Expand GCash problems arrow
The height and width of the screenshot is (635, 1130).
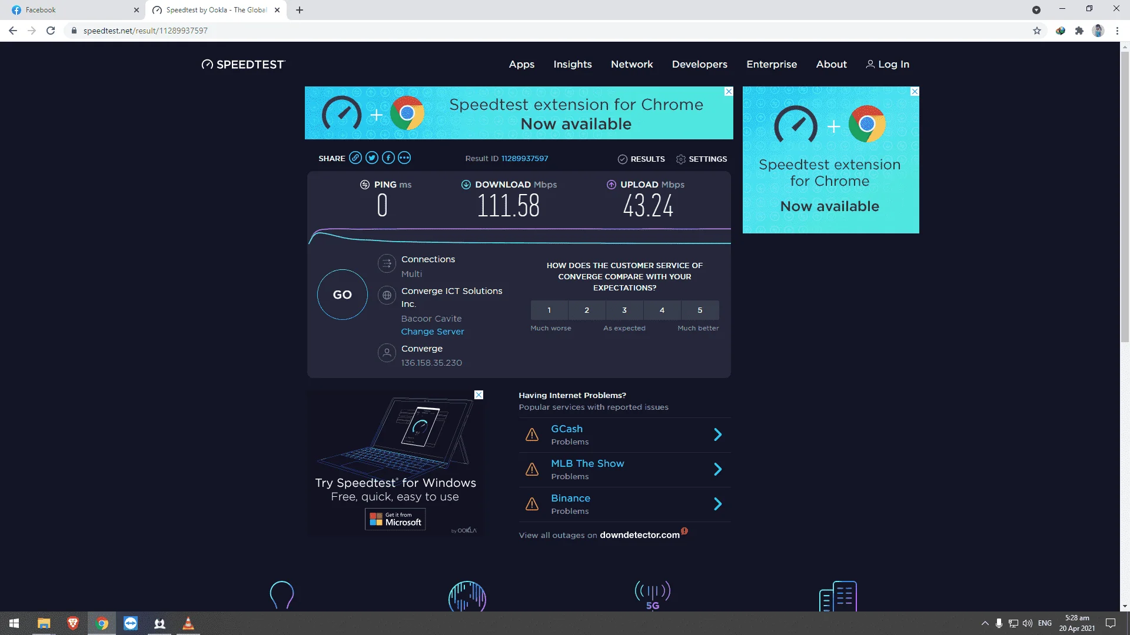[x=717, y=435]
